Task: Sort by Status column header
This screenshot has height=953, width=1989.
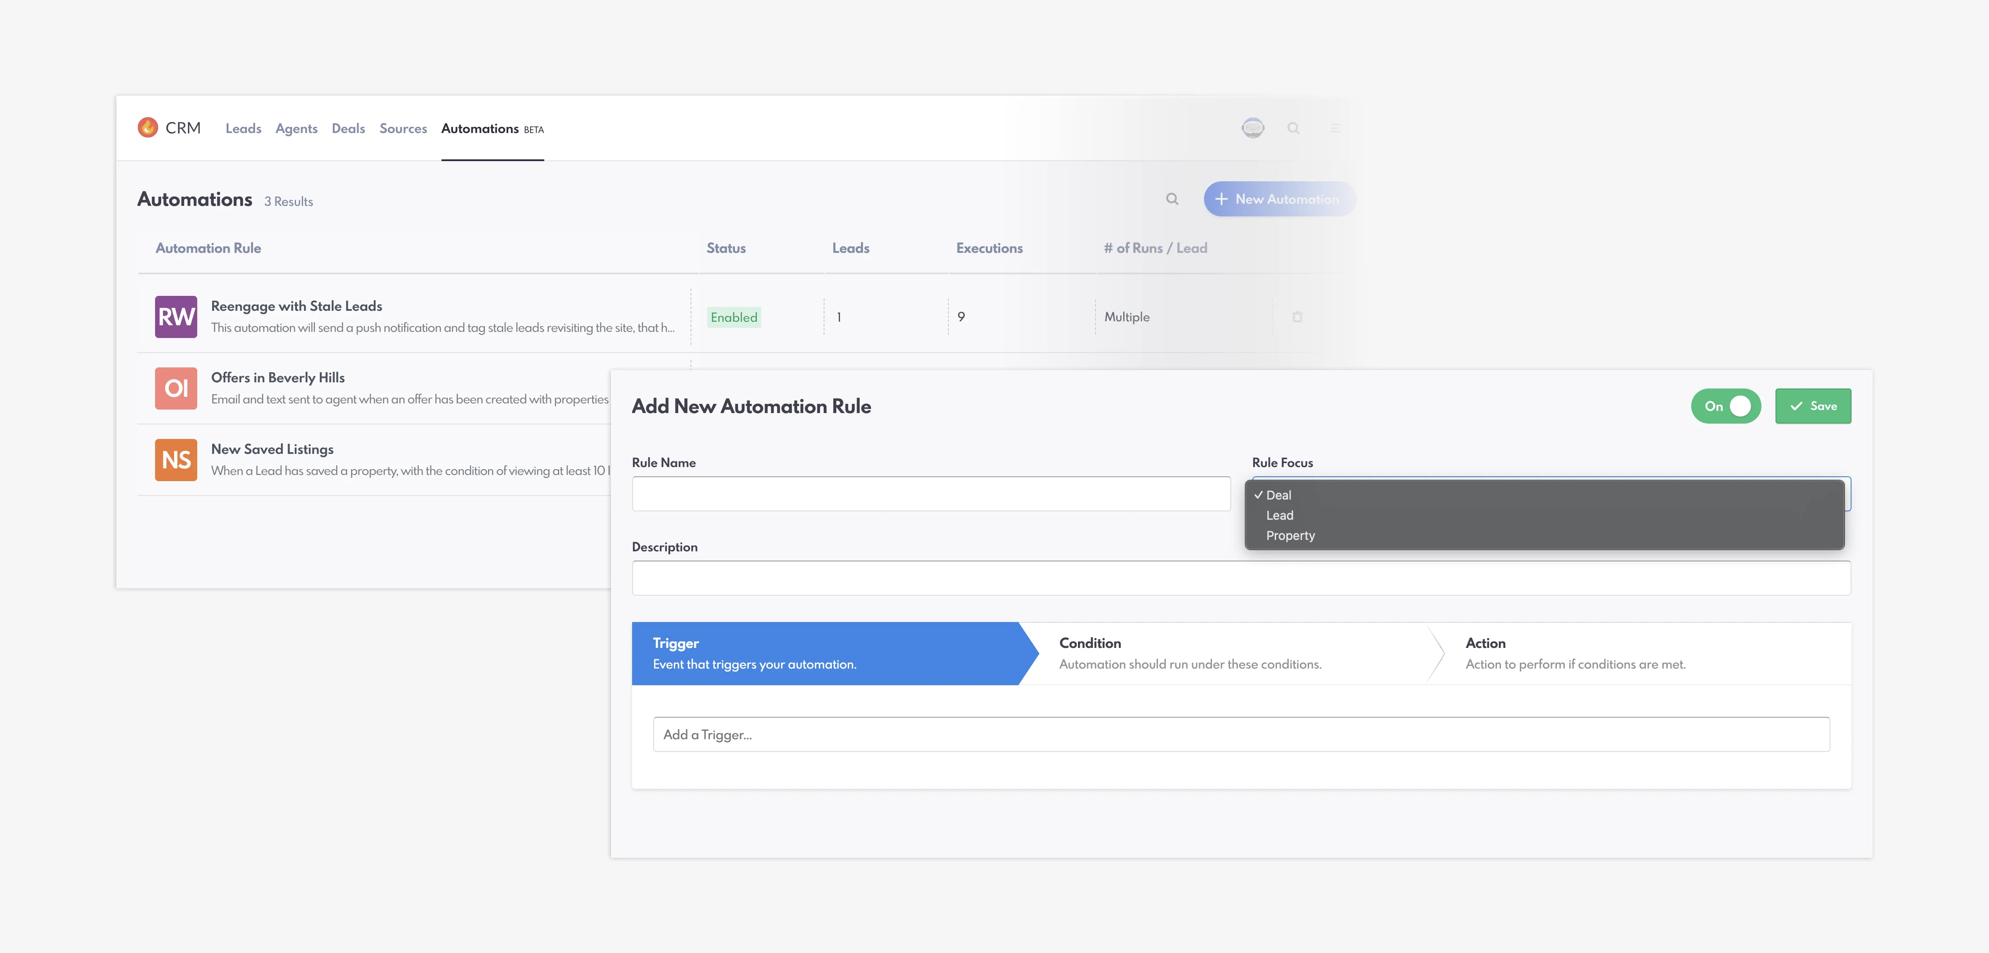Action: click(x=726, y=248)
